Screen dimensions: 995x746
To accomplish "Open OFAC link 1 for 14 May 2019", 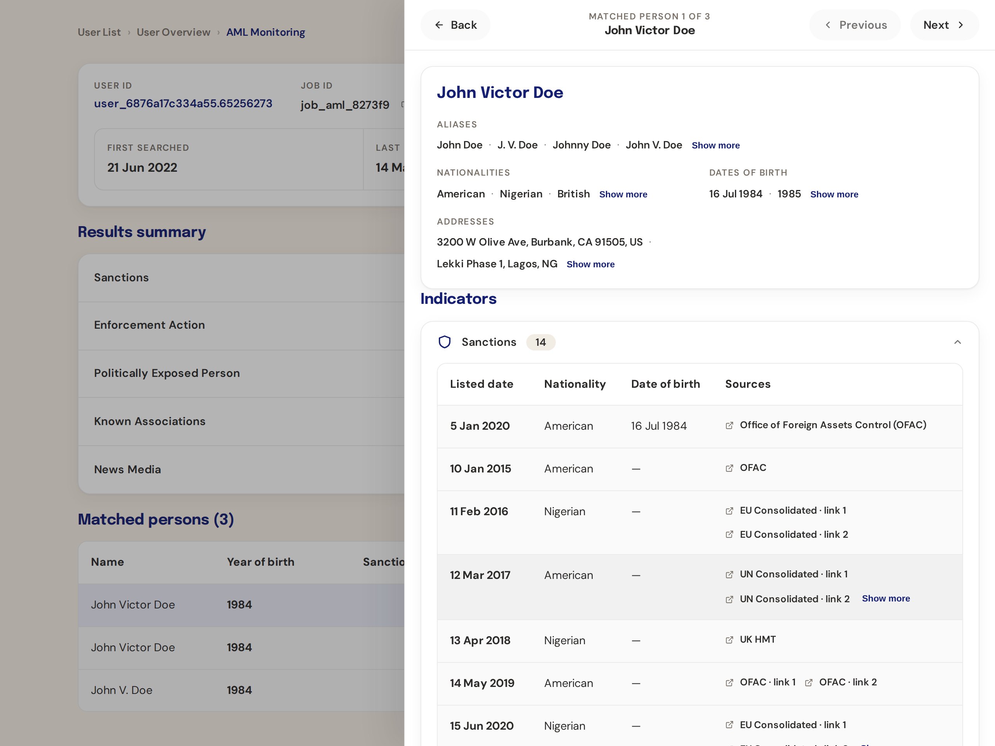I will pos(767,682).
